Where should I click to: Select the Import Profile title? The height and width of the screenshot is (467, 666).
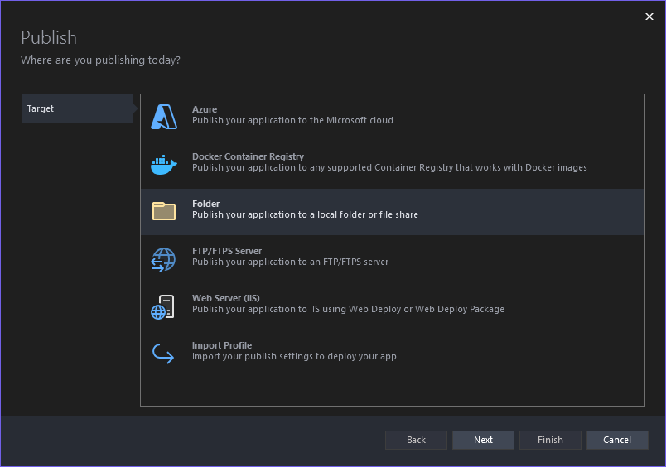pyautogui.click(x=222, y=345)
